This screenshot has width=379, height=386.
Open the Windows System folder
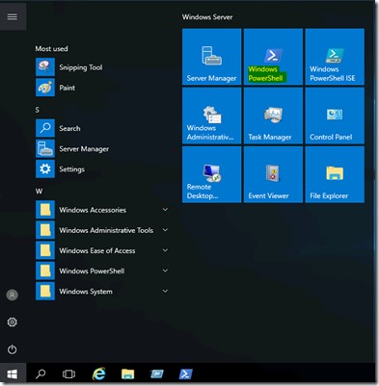[x=102, y=292]
